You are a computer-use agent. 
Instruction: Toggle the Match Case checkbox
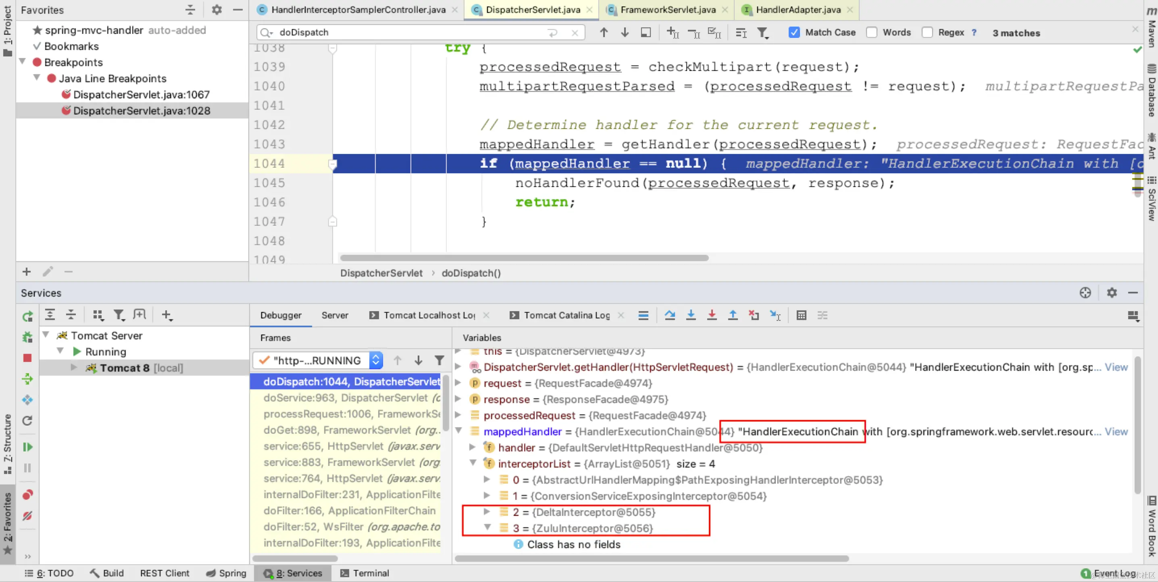(x=794, y=32)
